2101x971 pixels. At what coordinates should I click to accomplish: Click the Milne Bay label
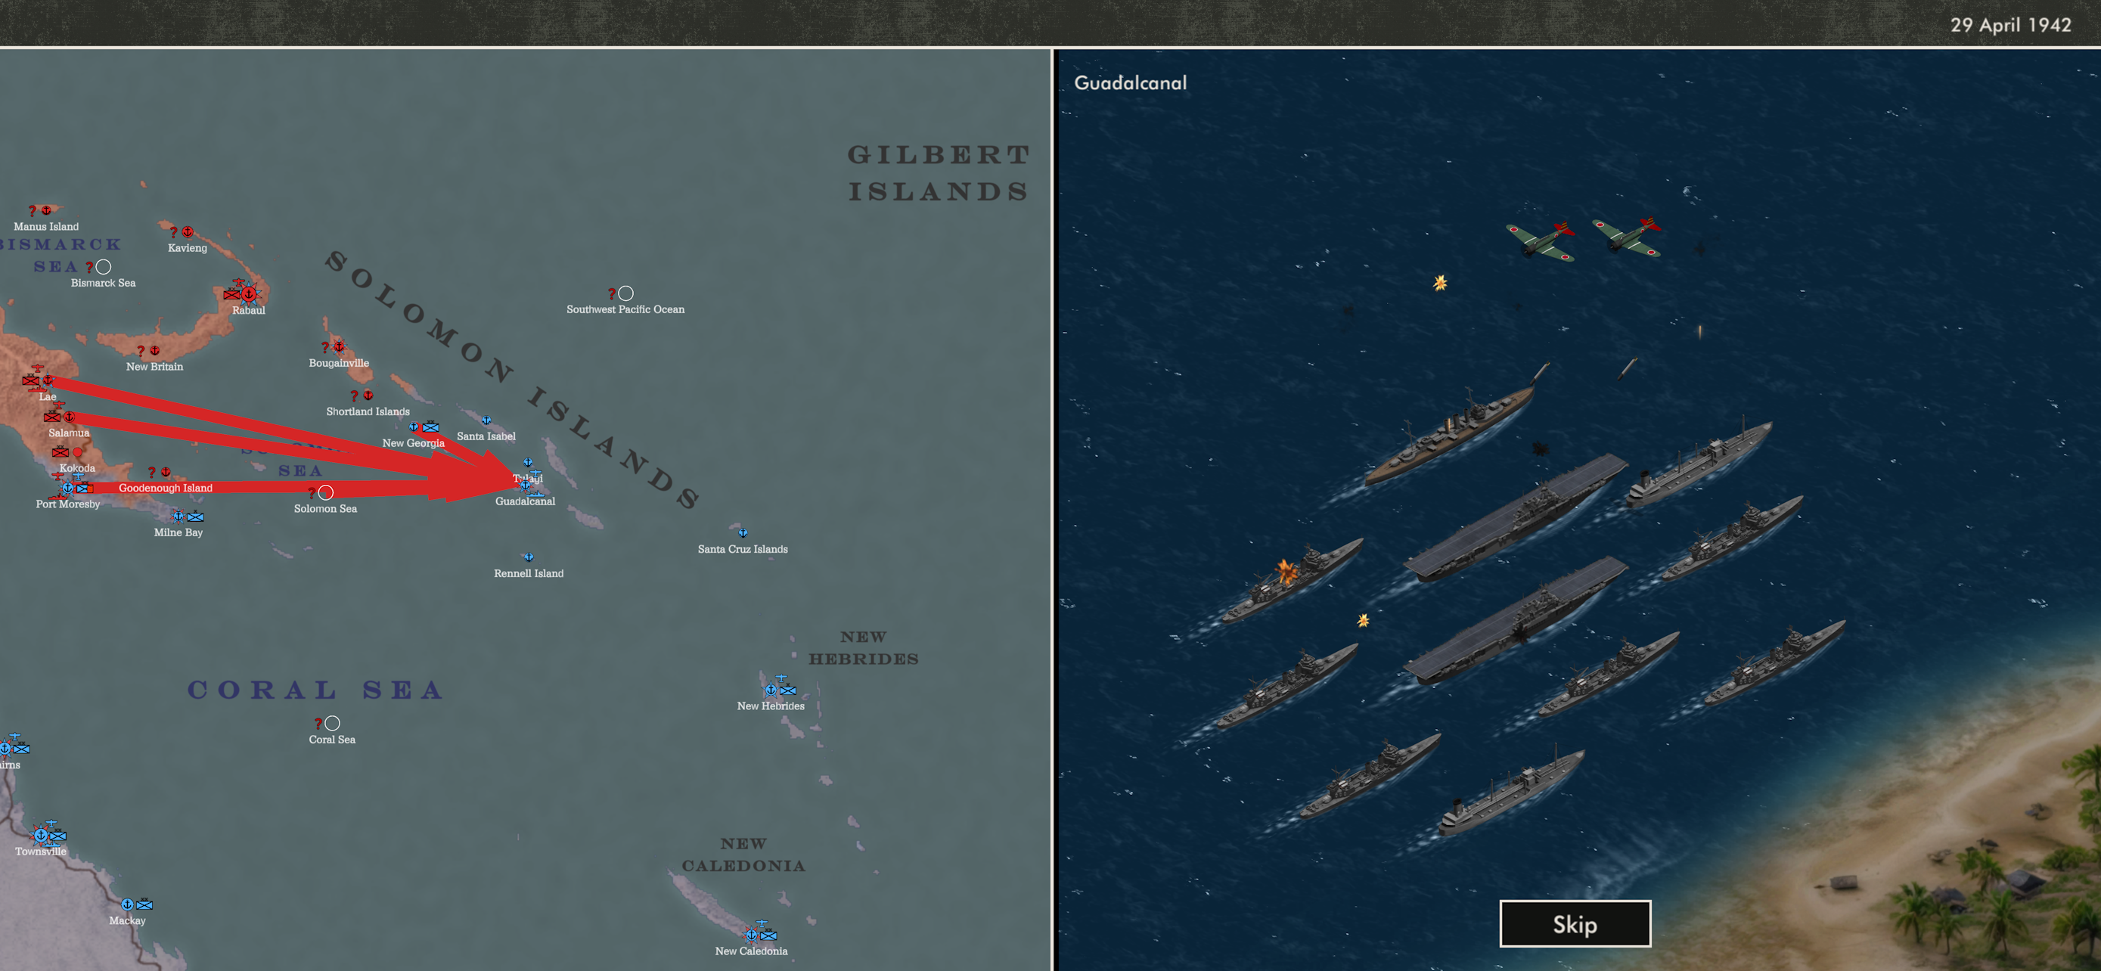178,532
